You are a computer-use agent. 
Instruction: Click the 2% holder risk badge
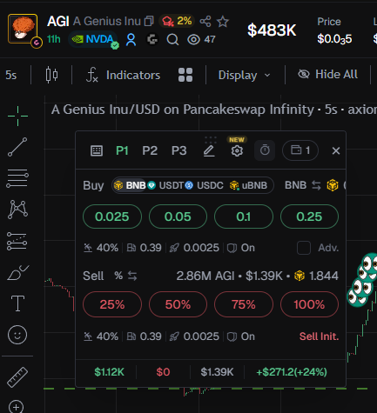178,21
